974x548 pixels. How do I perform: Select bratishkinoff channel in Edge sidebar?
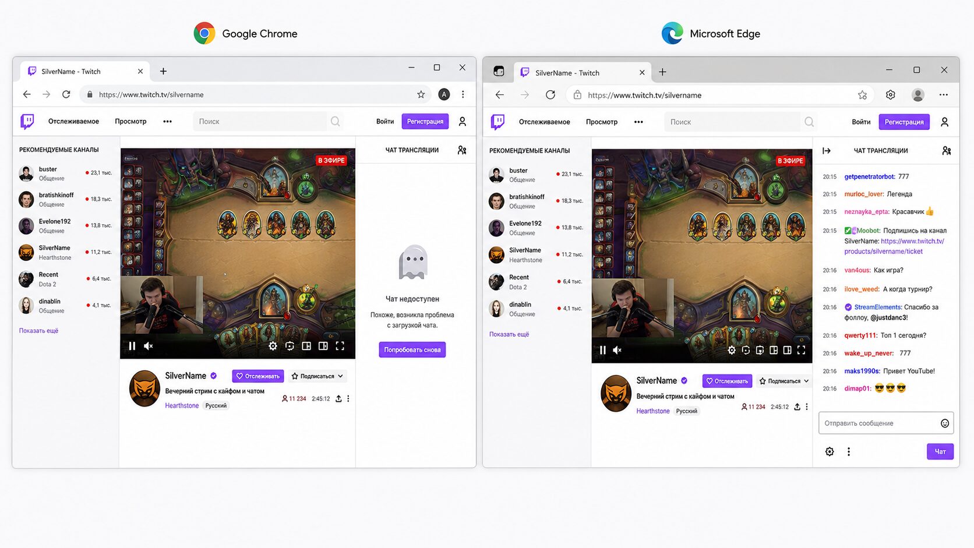536,201
